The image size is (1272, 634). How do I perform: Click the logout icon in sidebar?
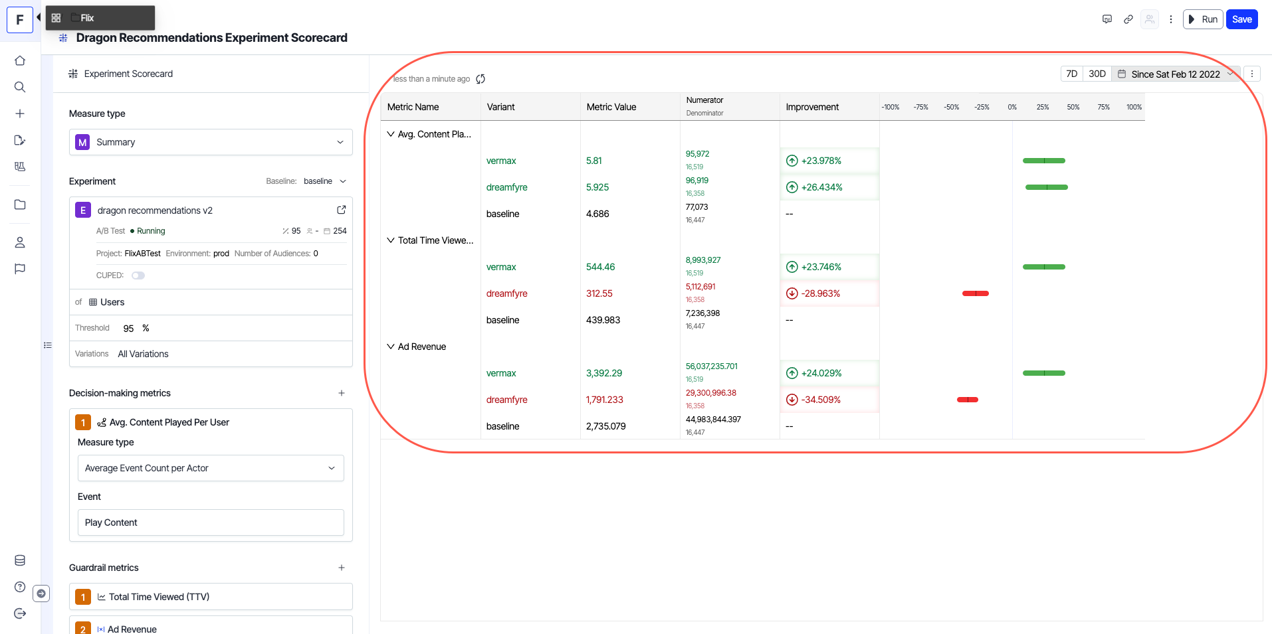[20, 613]
